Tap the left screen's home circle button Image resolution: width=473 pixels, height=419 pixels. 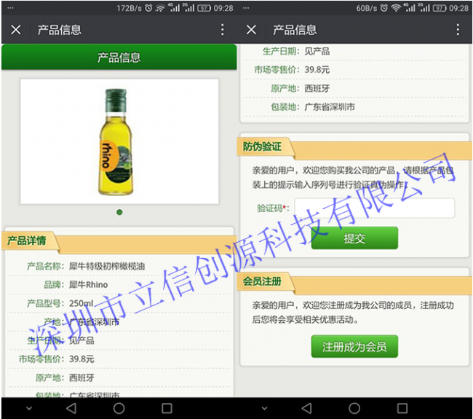(119, 408)
